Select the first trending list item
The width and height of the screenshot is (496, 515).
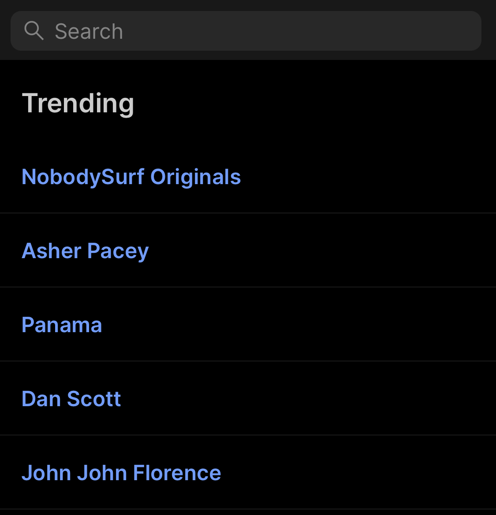(131, 177)
